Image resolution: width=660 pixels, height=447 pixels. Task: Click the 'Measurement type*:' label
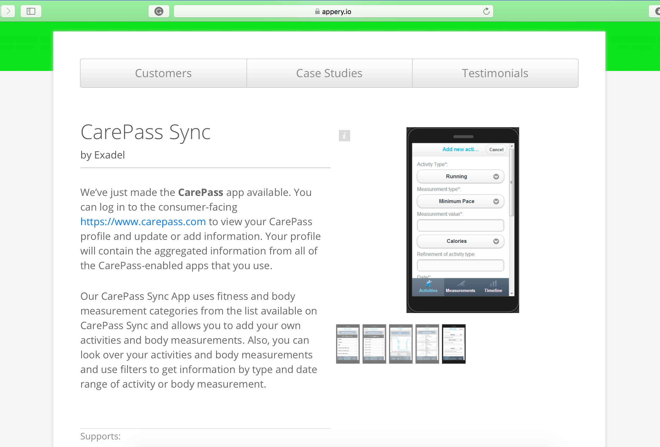(439, 189)
